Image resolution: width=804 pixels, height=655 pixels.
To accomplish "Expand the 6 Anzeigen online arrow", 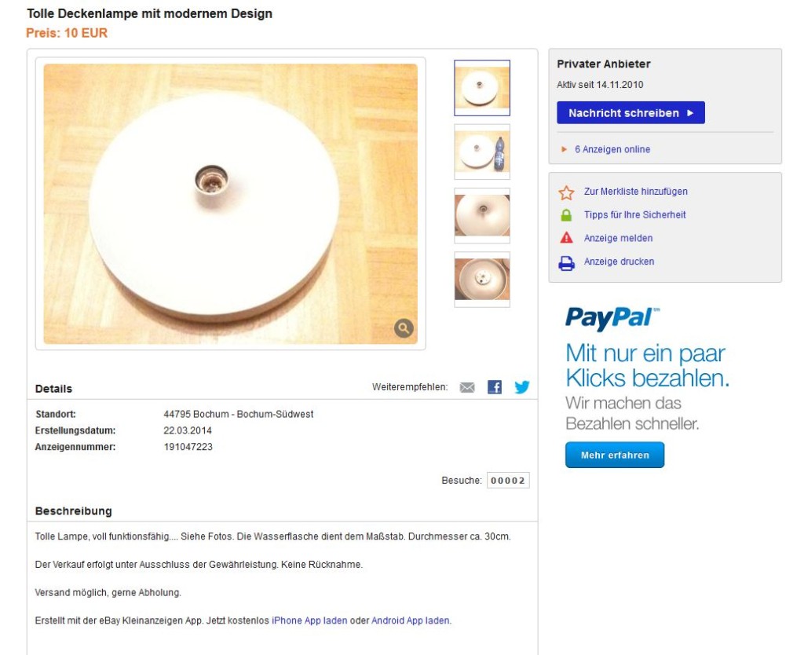I will tap(564, 149).
